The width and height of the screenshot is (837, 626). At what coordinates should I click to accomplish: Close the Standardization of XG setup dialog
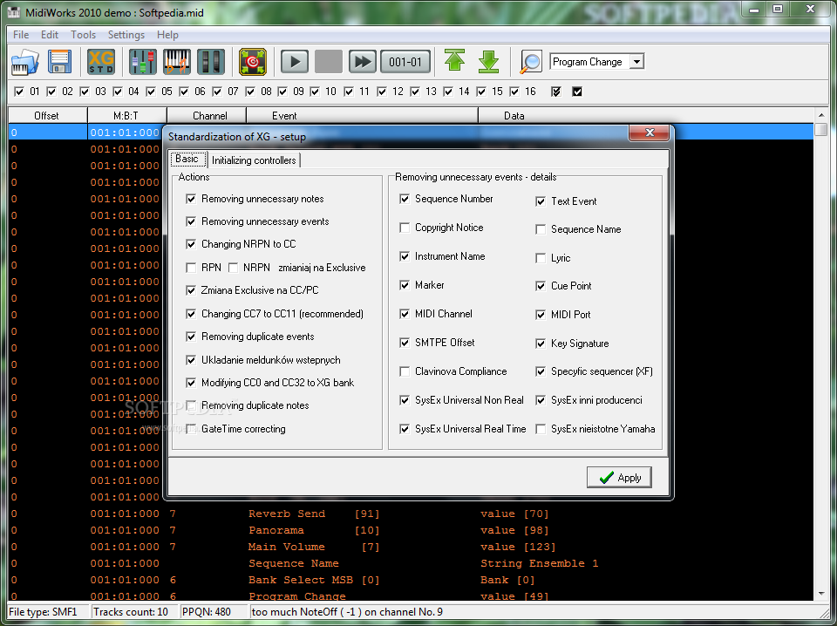pos(649,133)
